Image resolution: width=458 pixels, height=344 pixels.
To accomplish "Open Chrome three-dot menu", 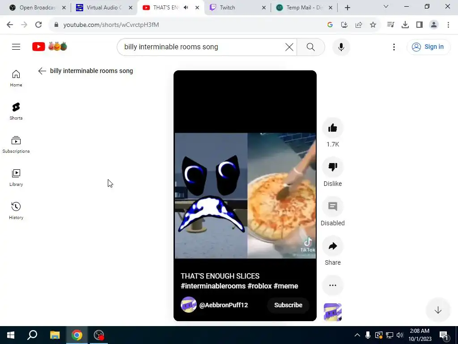I will tap(448, 25).
